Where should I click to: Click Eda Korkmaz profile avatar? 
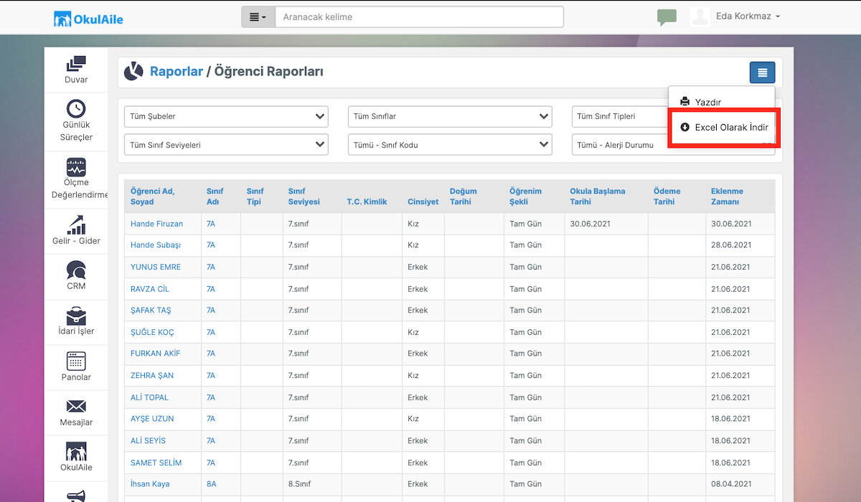pos(700,16)
